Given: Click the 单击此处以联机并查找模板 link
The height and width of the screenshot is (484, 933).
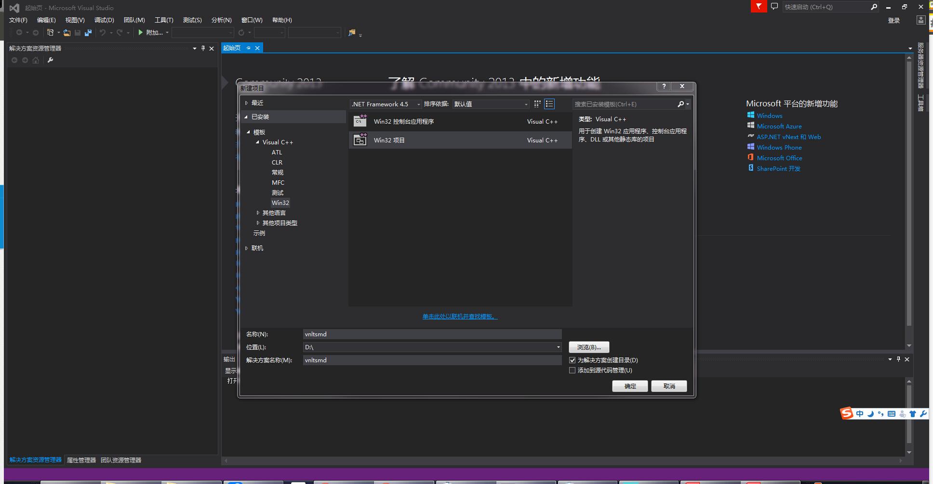Looking at the screenshot, I should pyautogui.click(x=460, y=317).
